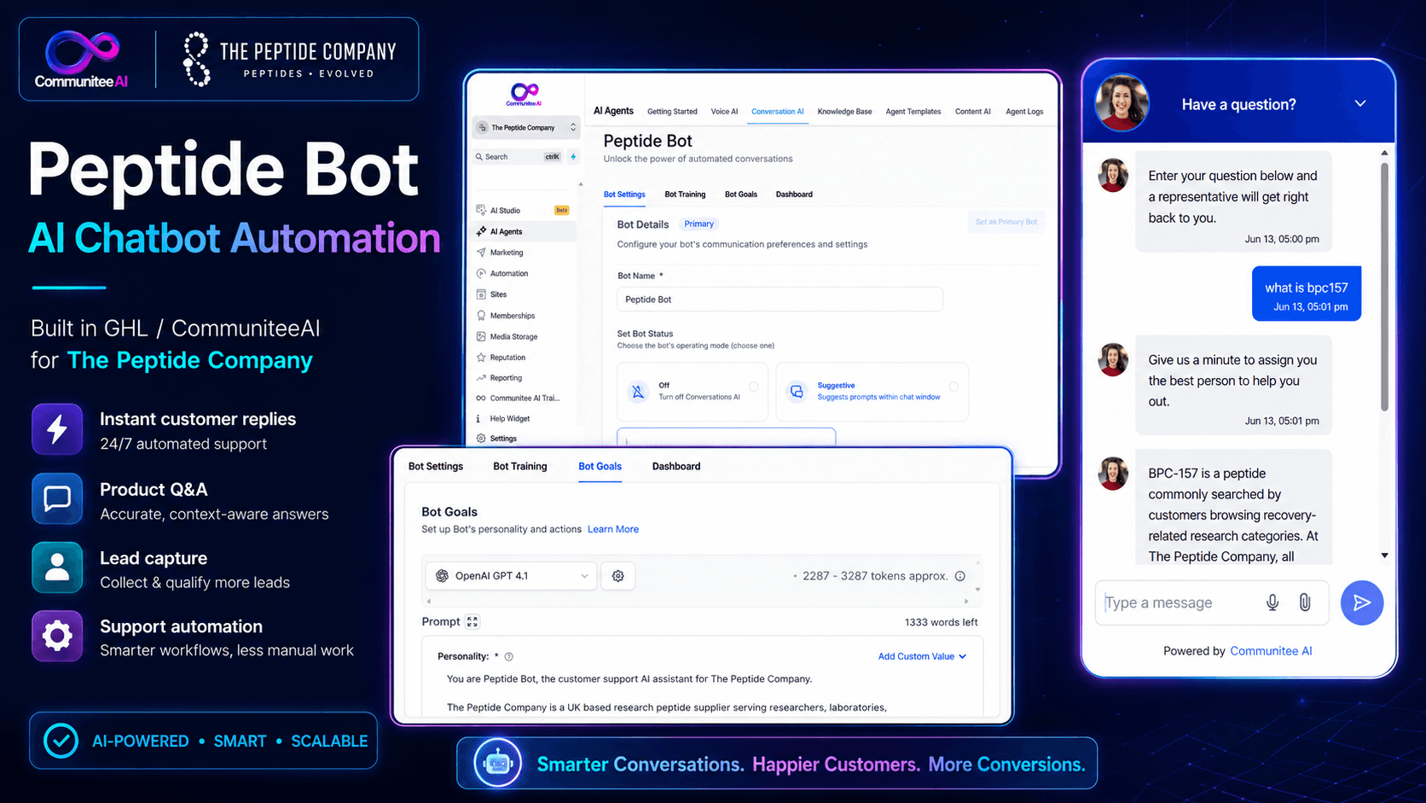Click right arrow of model bar horizontal scrollbar
The width and height of the screenshot is (1426, 803).
pos(966,602)
